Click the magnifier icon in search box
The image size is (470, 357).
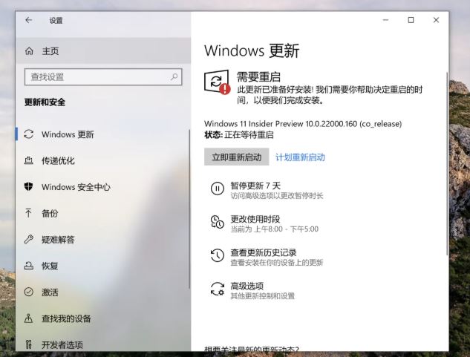click(174, 77)
